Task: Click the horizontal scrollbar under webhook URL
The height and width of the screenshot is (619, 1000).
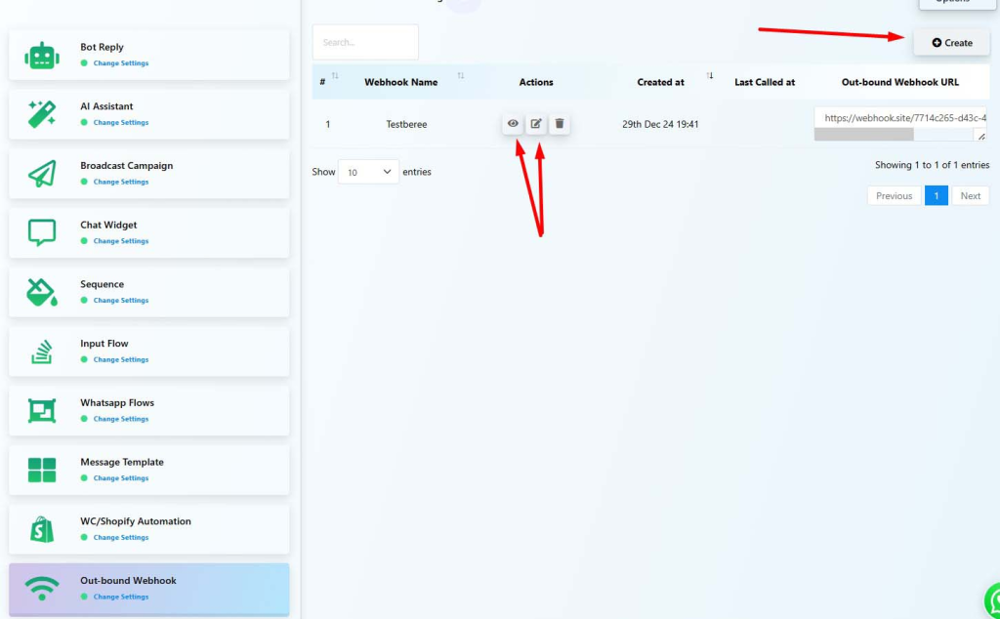Action: point(863,135)
